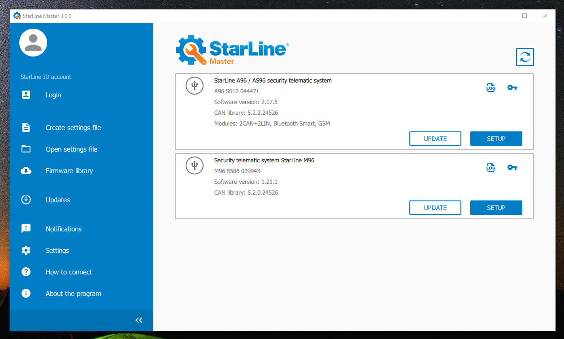This screenshot has height=339, width=564.
Task: Minimize the StarLine Master window
Action: pos(504,16)
